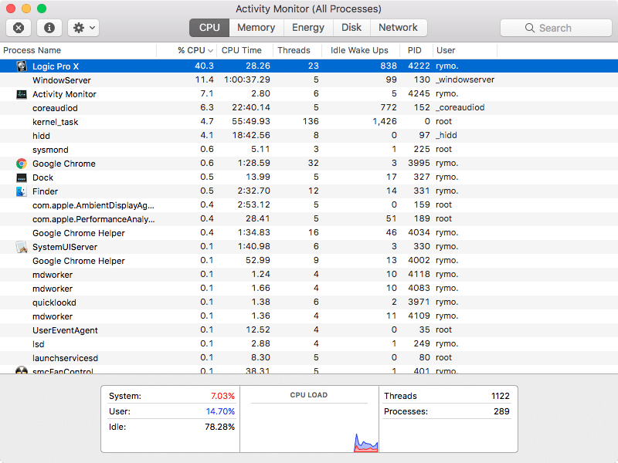Select the kernel_task process row

pos(309,122)
